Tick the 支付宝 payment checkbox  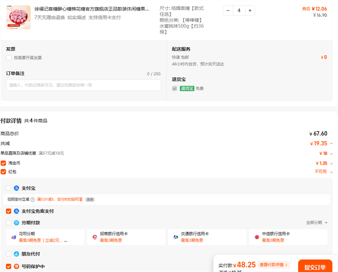click(x=9, y=188)
